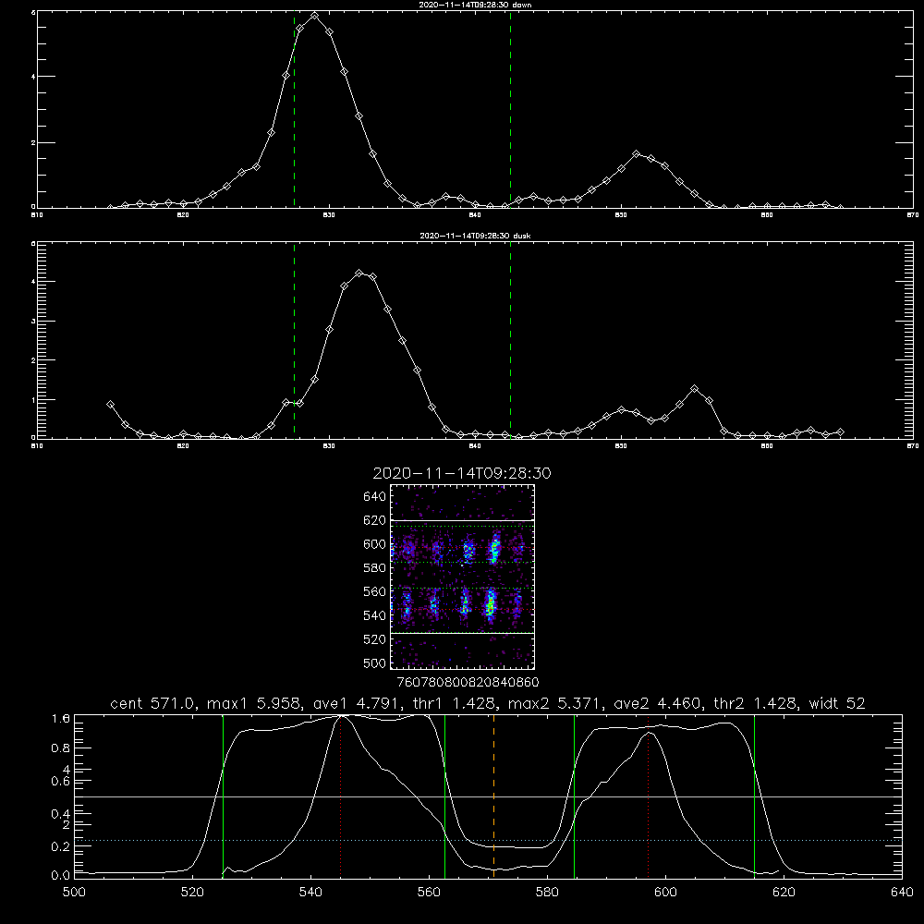924x924 pixels.
Task: Click the 600 x-axis label of bottom plot
Action: click(x=665, y=893)
